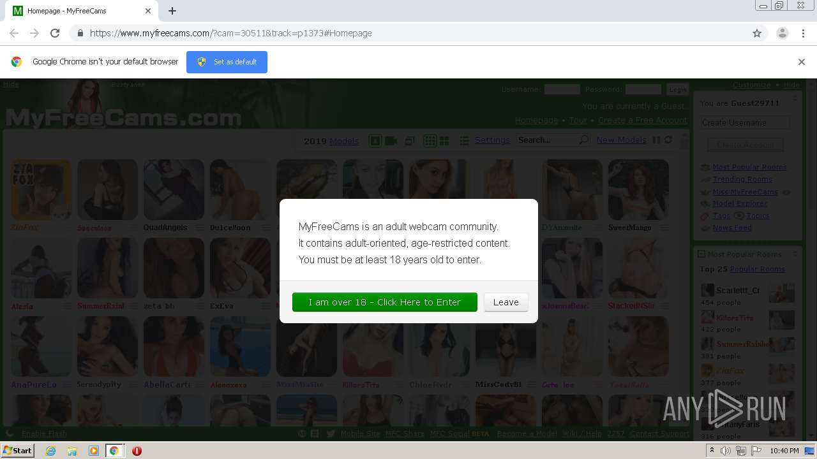This screenshot has height=459, width=817.
Task: Open the model list Settings link
Action: click(491, 140)
